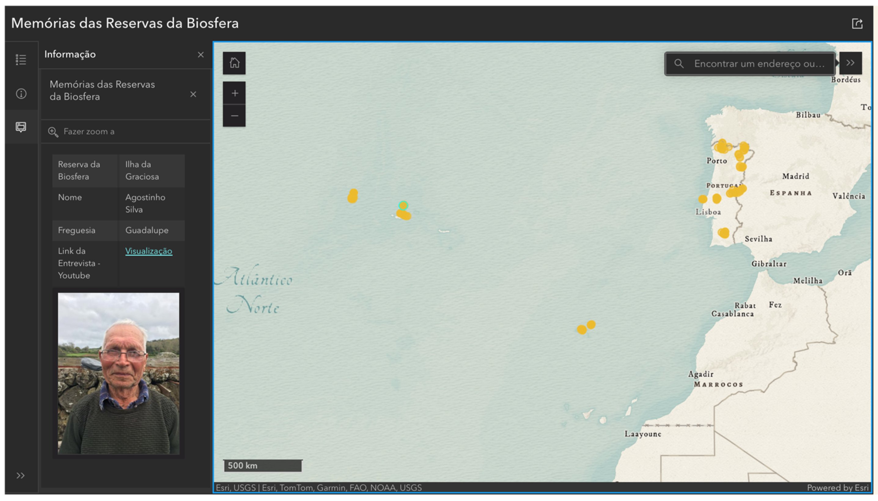
Task: Zoom in with the plus button
Action: pyautogui.click(x=234, y=93)
